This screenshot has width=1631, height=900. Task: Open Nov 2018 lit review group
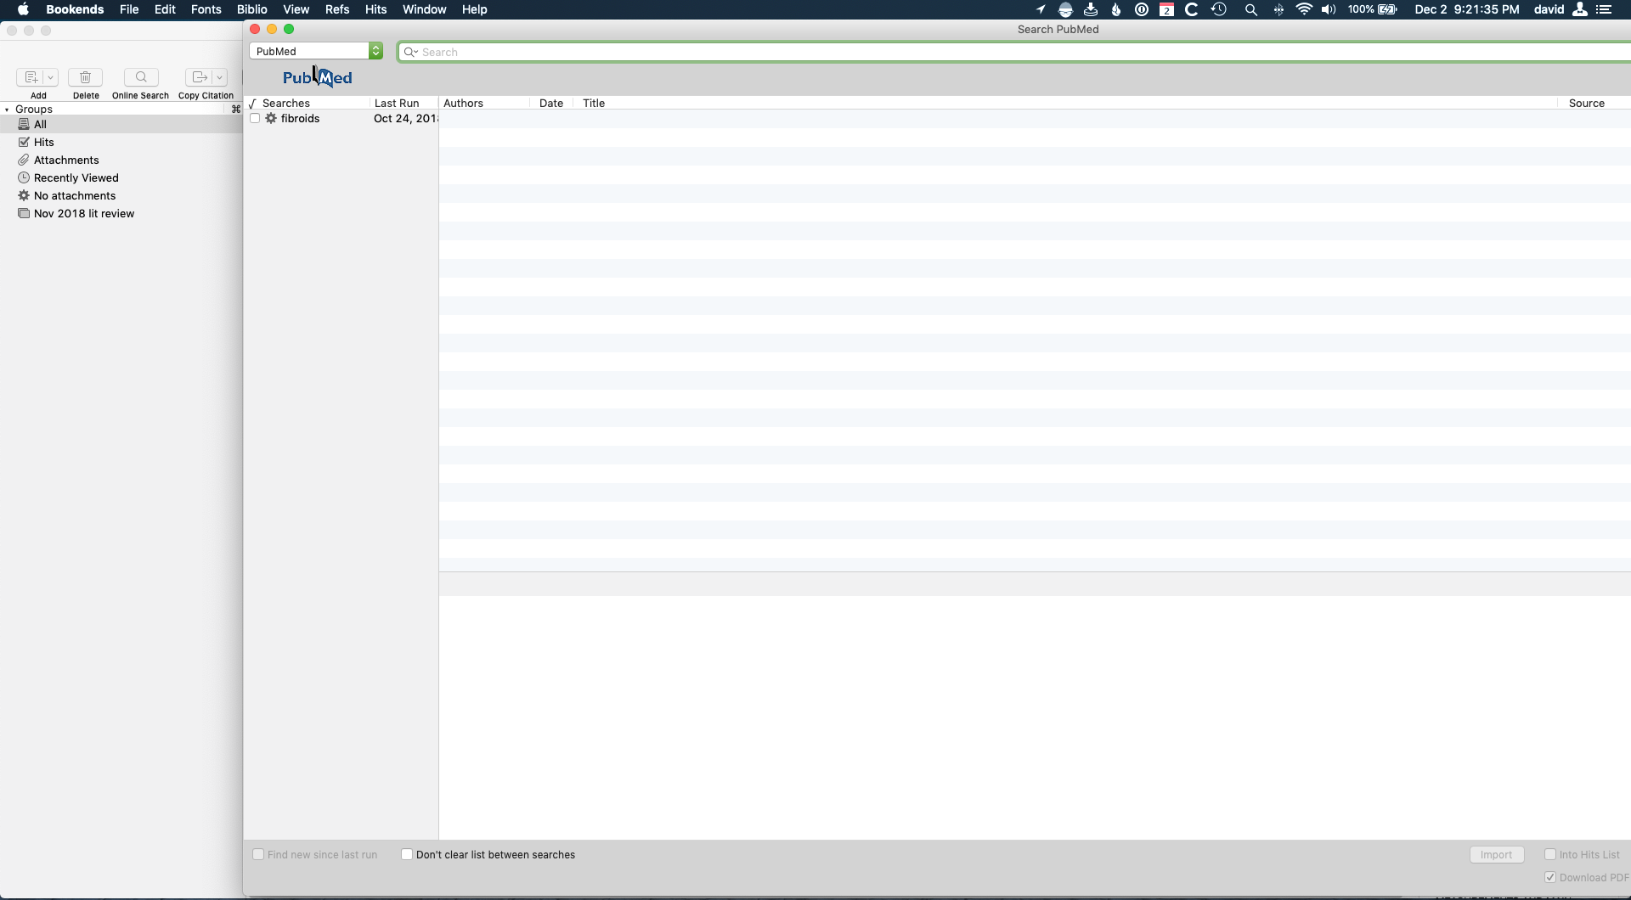click(x=121, y=213)
